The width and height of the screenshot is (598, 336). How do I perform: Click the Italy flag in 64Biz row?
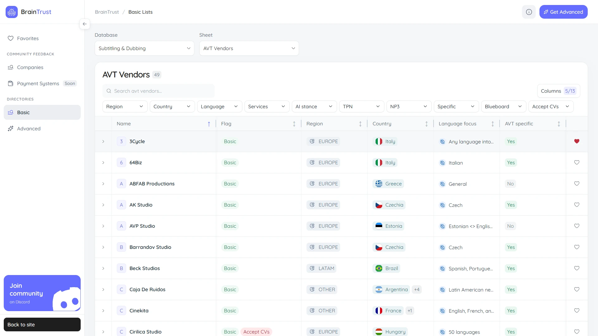tap(379, 162)
